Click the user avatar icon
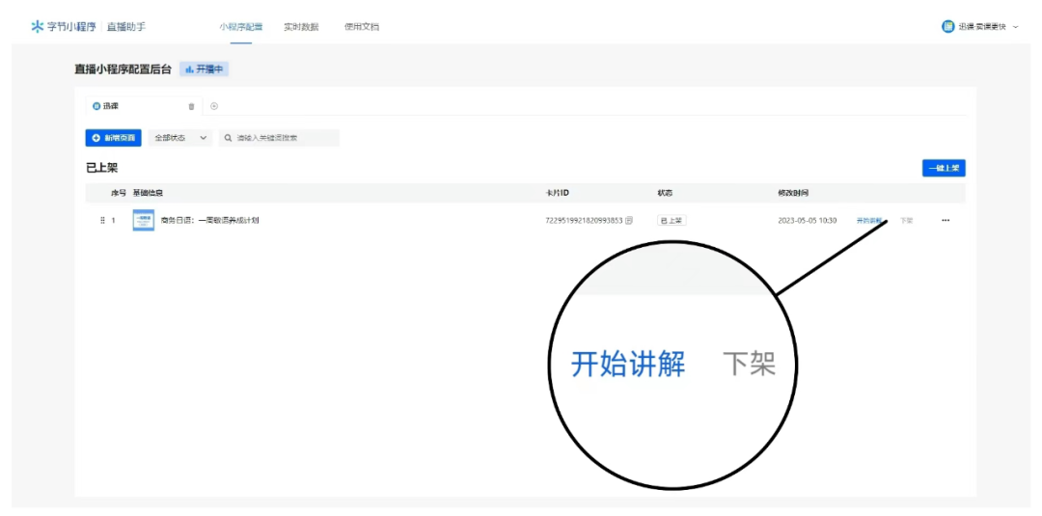1042x516 pixels. (x=948, y=27)
